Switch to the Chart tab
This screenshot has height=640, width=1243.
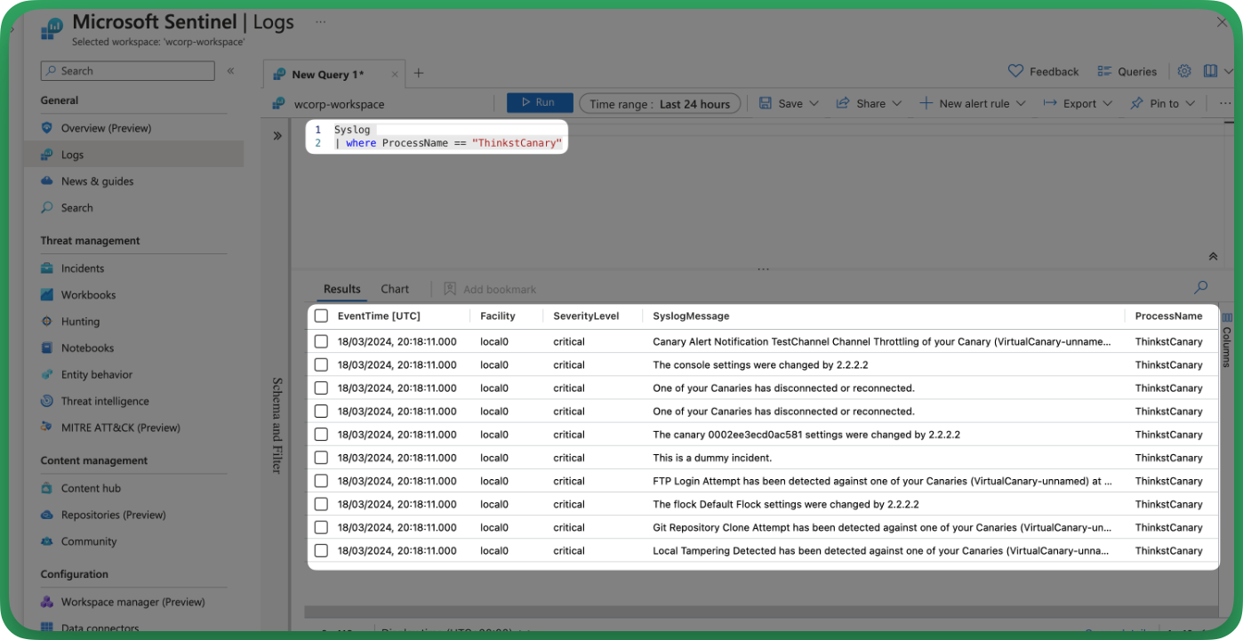[x=395, y=289]
